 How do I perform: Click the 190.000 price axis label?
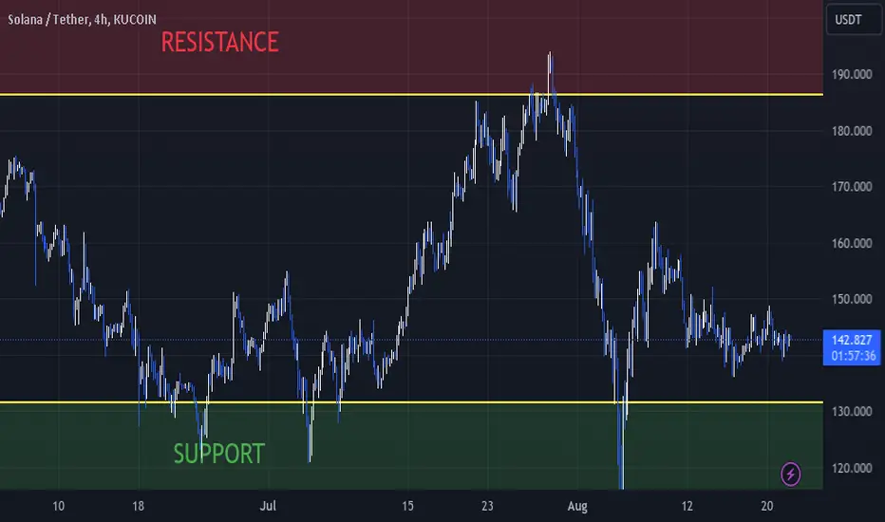coord(852,74)
